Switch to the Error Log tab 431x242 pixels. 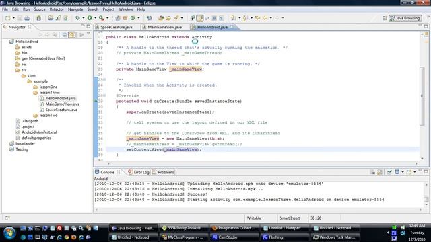(139, 172)
